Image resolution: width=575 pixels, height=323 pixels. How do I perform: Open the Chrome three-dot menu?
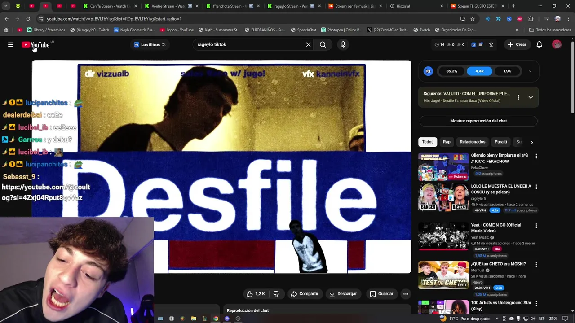tap(568, 19)
